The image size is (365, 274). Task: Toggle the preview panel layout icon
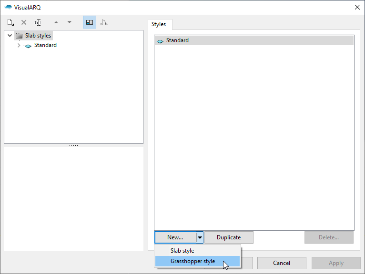coord(89,22)
